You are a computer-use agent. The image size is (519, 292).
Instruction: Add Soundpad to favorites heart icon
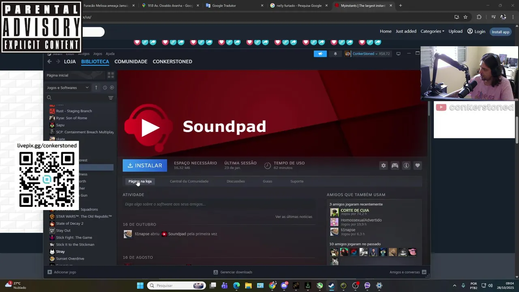(417, 165)
